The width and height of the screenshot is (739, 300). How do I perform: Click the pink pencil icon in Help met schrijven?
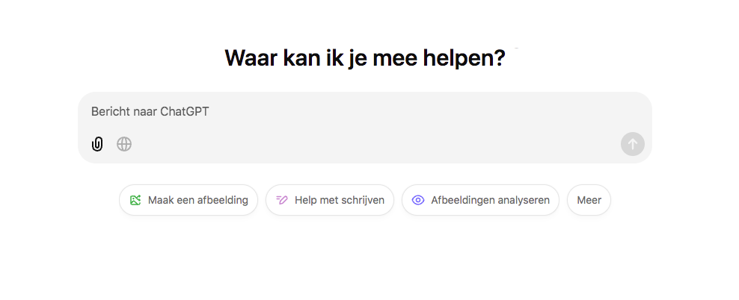(282, 200)
